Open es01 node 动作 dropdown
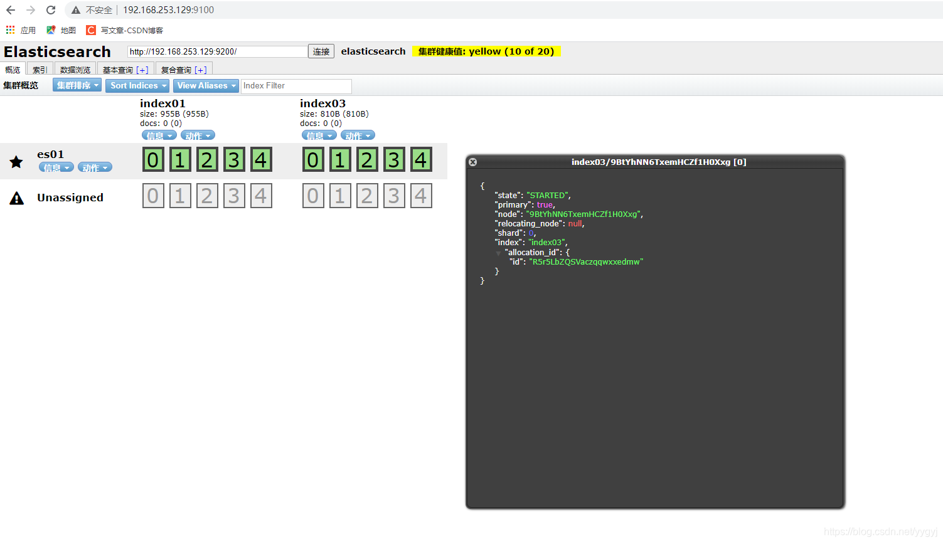This screenshot has width=943, height=543. coord(95,167)
